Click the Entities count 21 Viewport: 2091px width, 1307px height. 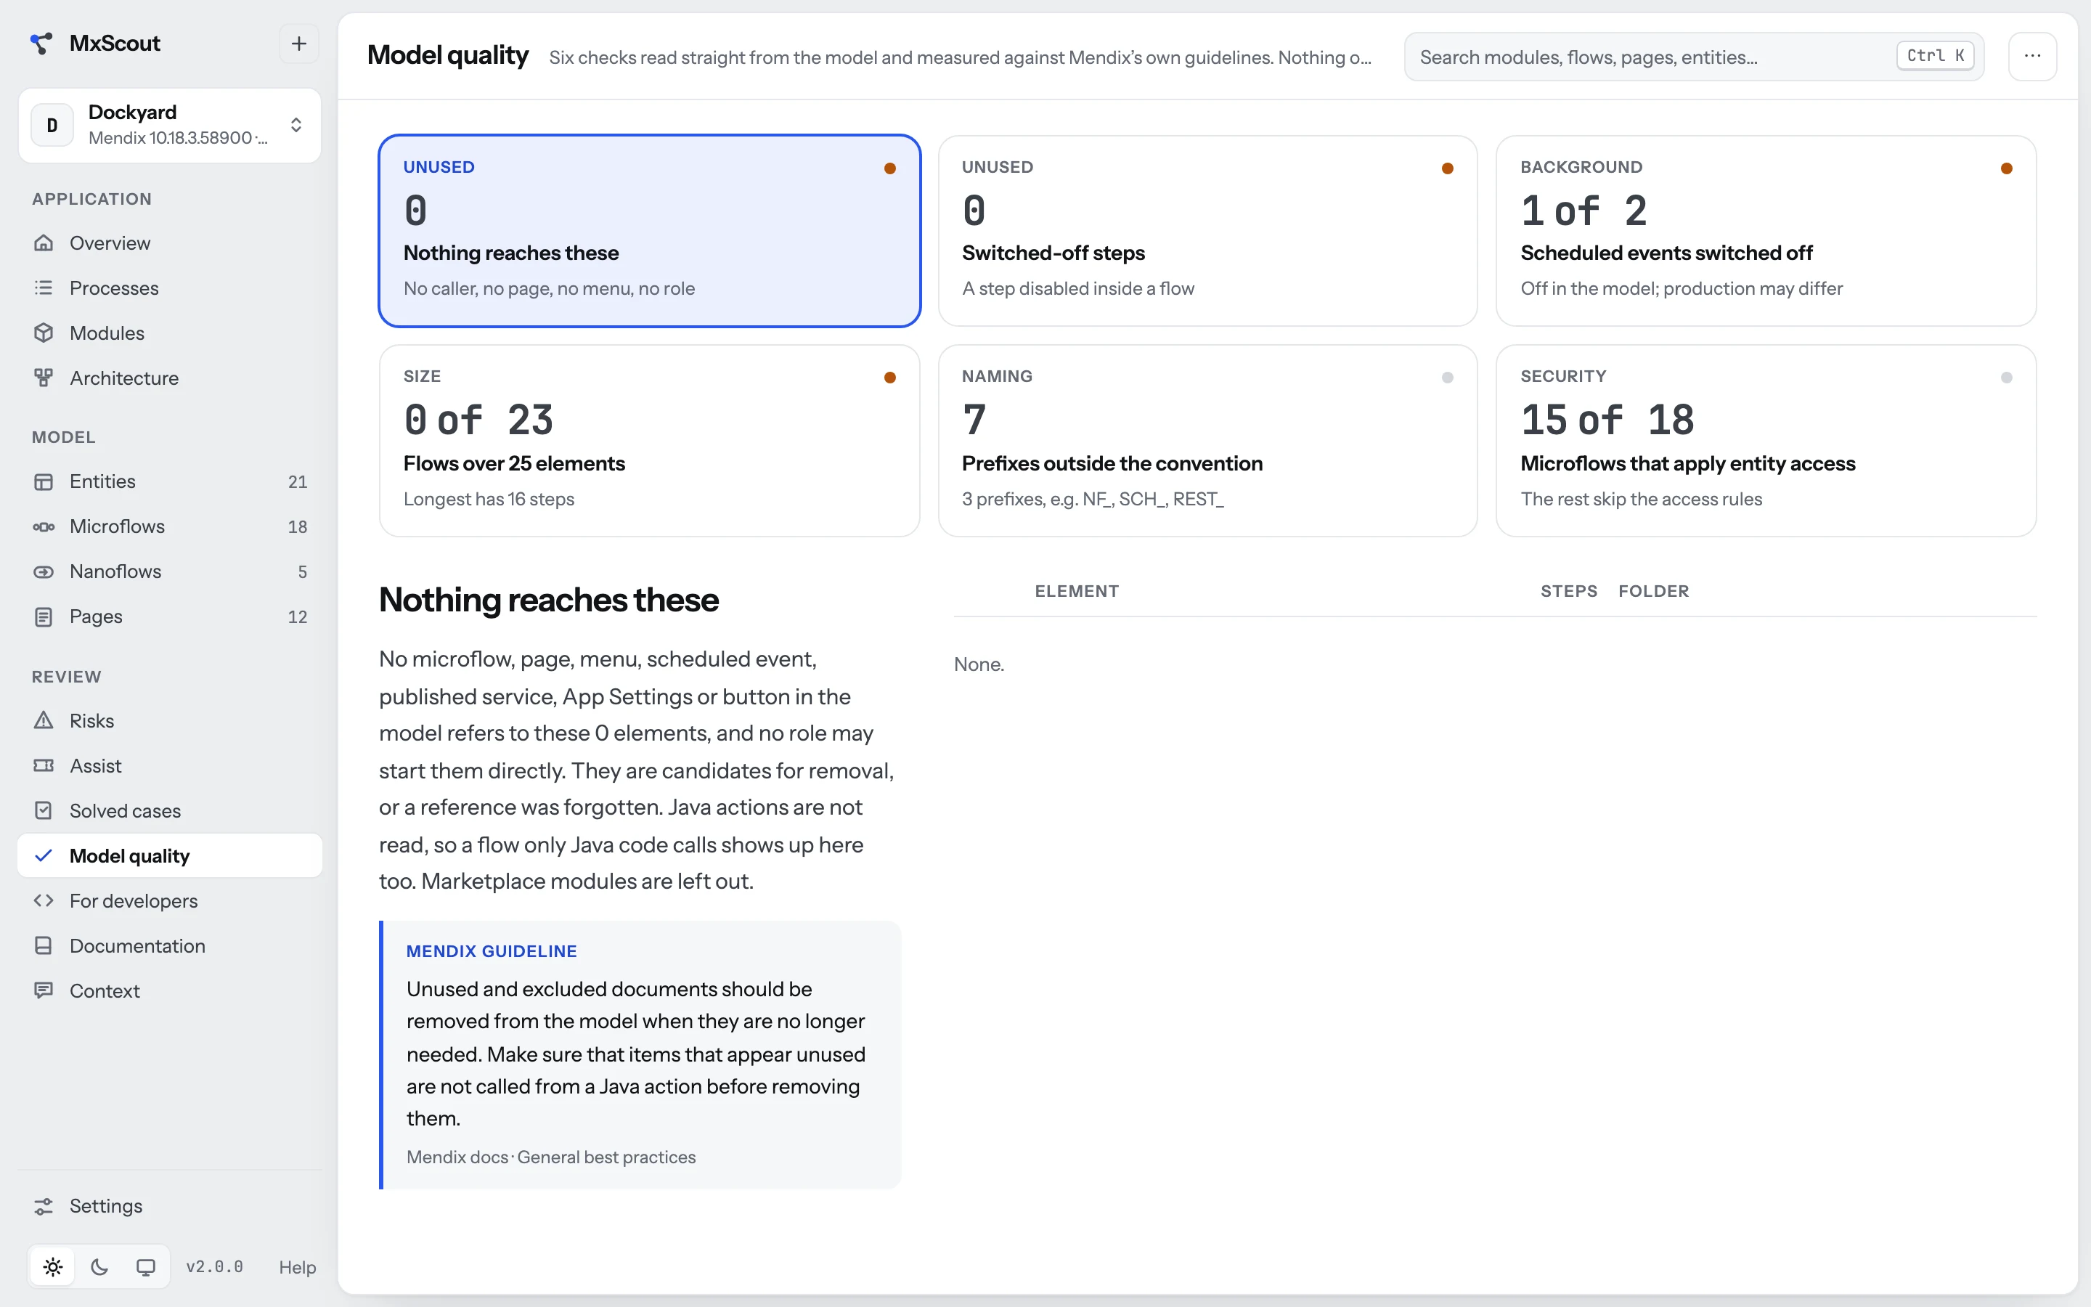pyautogui.click(x=297, y=481)
